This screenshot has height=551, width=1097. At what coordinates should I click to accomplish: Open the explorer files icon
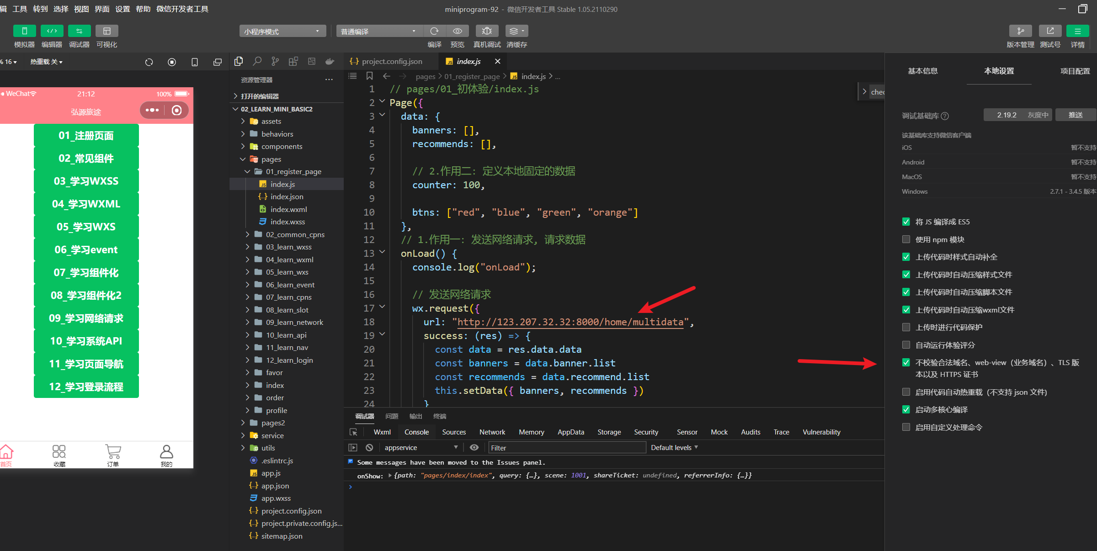(x=239, y=61)
